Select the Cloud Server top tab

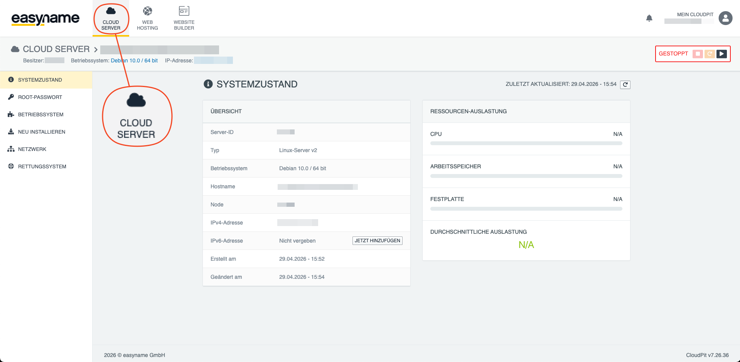coord(111,18)
